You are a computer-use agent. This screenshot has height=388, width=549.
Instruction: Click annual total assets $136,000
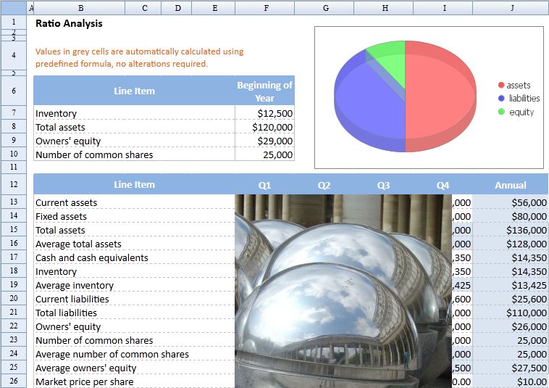tap(527, 230)
